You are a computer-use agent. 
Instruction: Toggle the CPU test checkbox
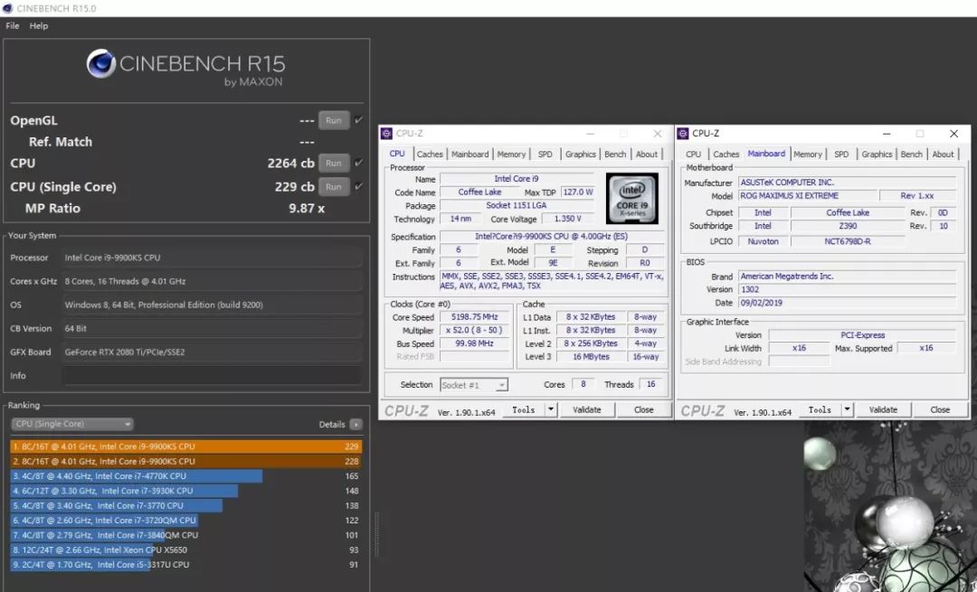pyautogui.click(x=359, y=163)
